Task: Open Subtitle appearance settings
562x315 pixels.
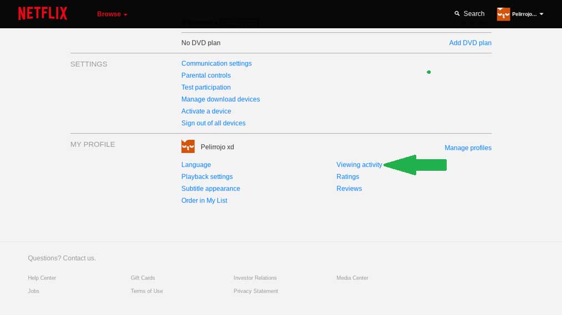Action: point(211,189)
